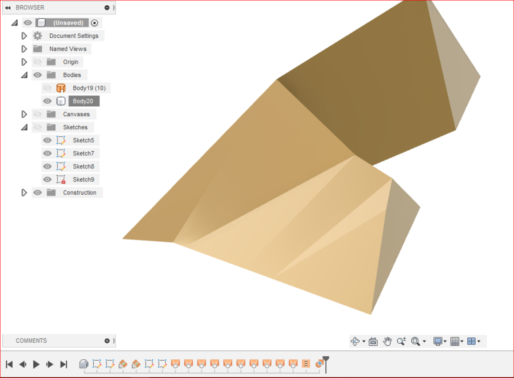Viewport: 514px width, 378px height.
Task: Toggle visibility of Body20
Action: pos(47,101)
